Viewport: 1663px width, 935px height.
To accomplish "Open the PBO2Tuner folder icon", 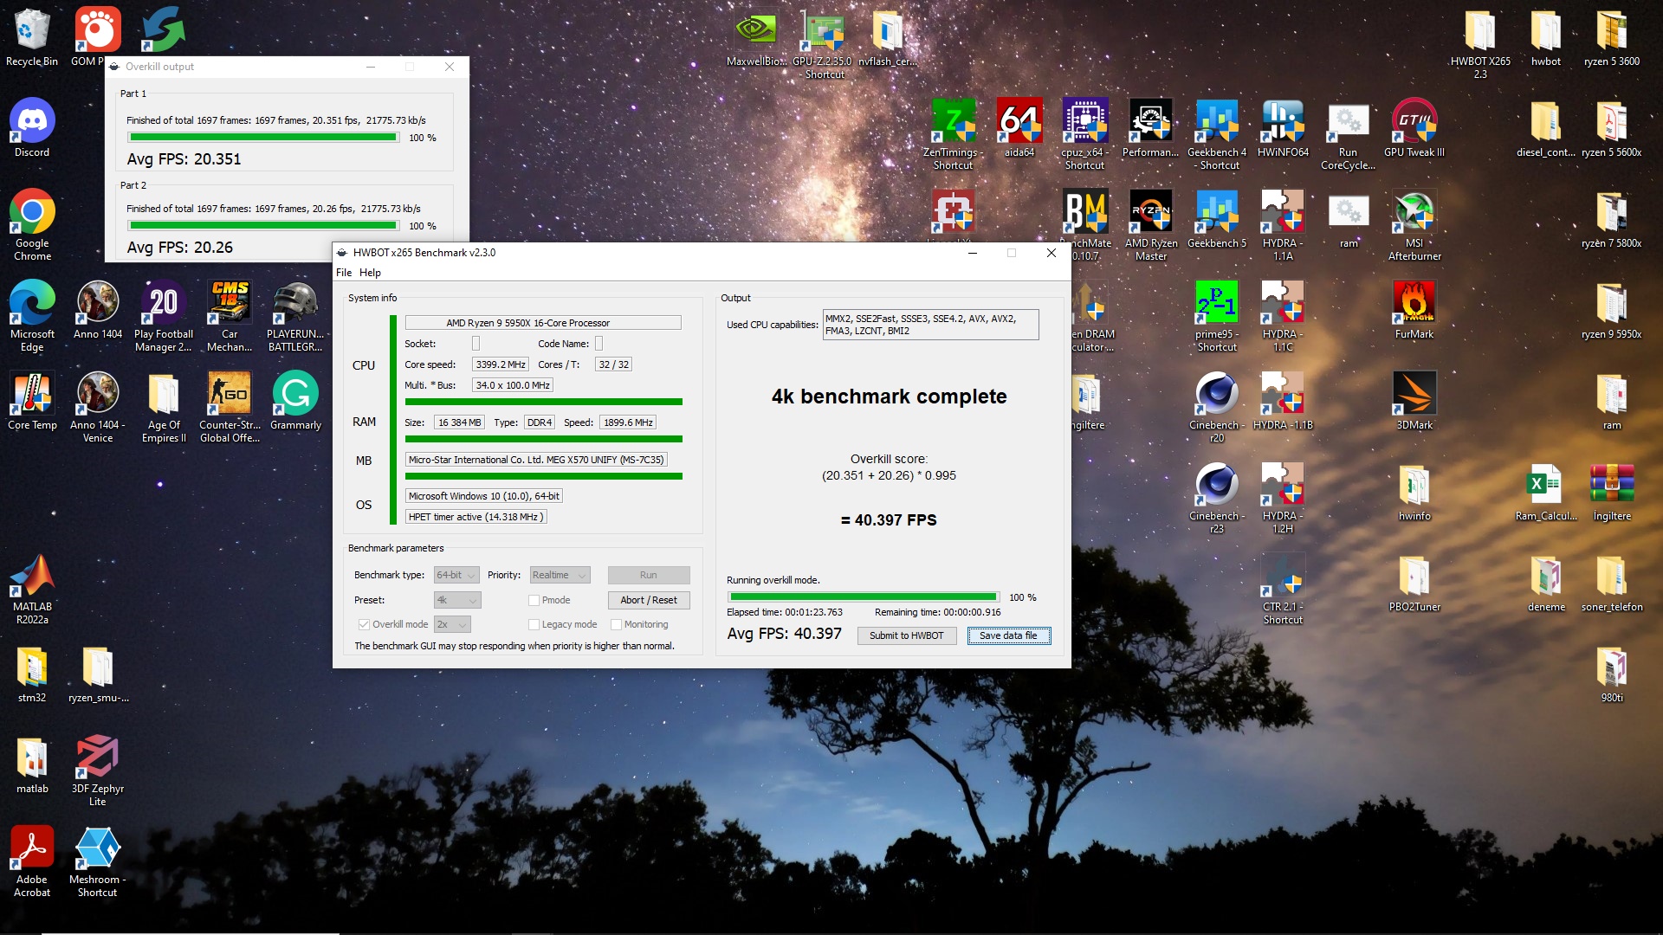I will click(x=1414, y=583).
